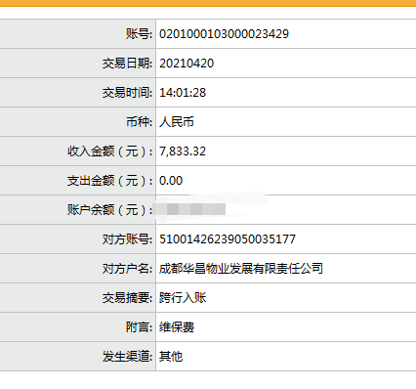This screenshot has width=416, height=389.
Task: Select the 账号 label cell
Action: pos(77,34)
